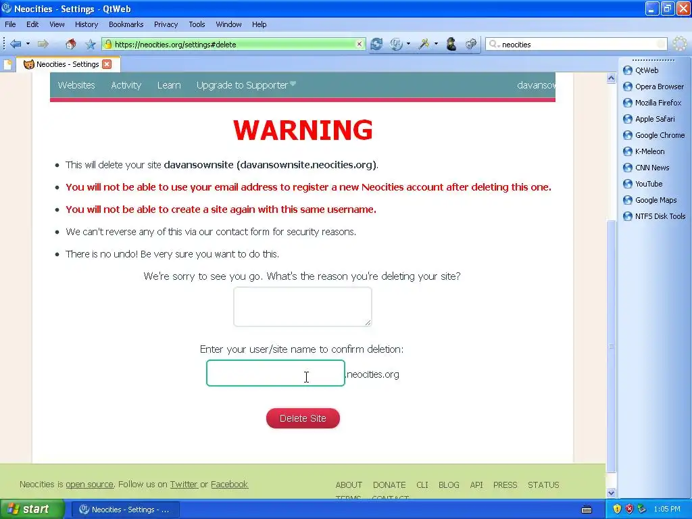Open STATUS in the footer
692x519 pixels.
tap(543, 485)
